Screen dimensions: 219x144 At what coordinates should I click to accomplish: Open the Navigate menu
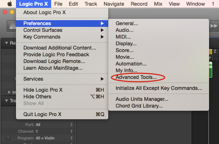114,4
